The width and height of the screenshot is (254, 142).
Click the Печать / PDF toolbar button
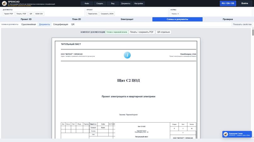[21, 14]
